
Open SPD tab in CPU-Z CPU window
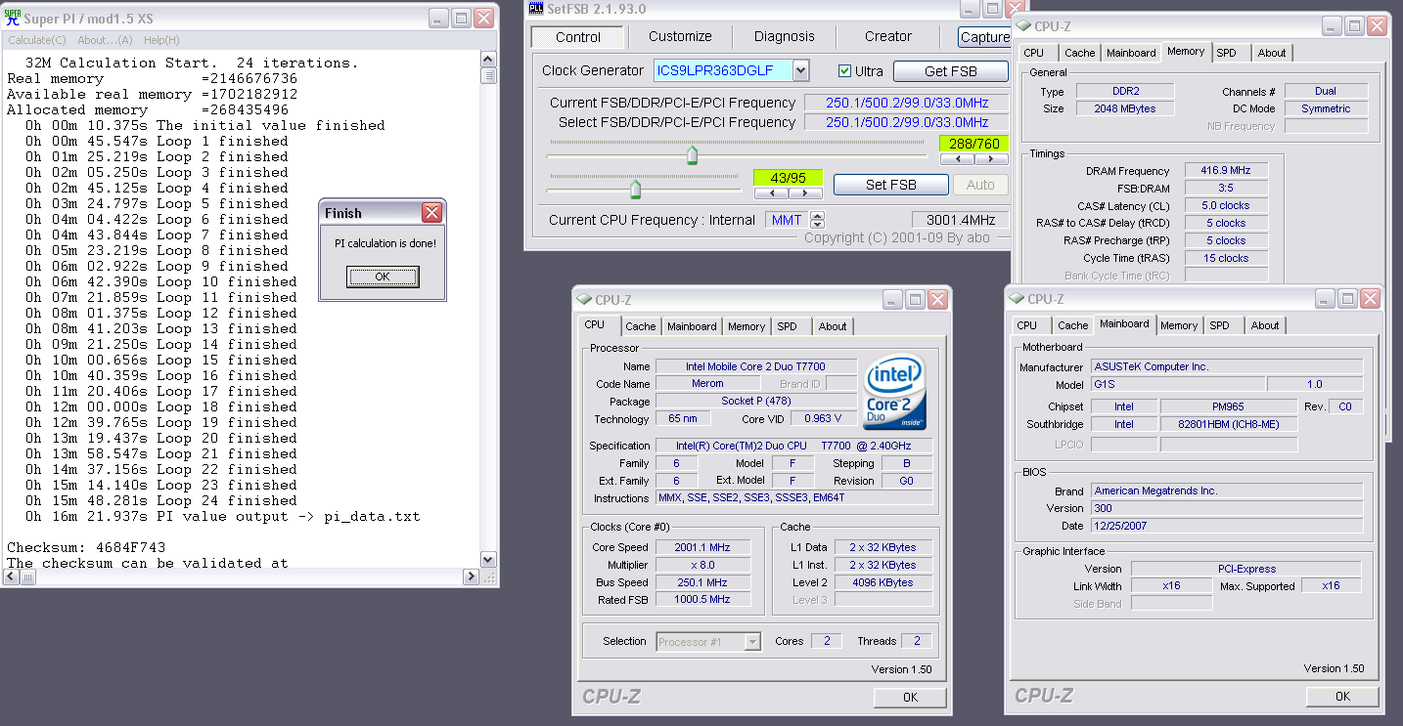coord(788,326)
